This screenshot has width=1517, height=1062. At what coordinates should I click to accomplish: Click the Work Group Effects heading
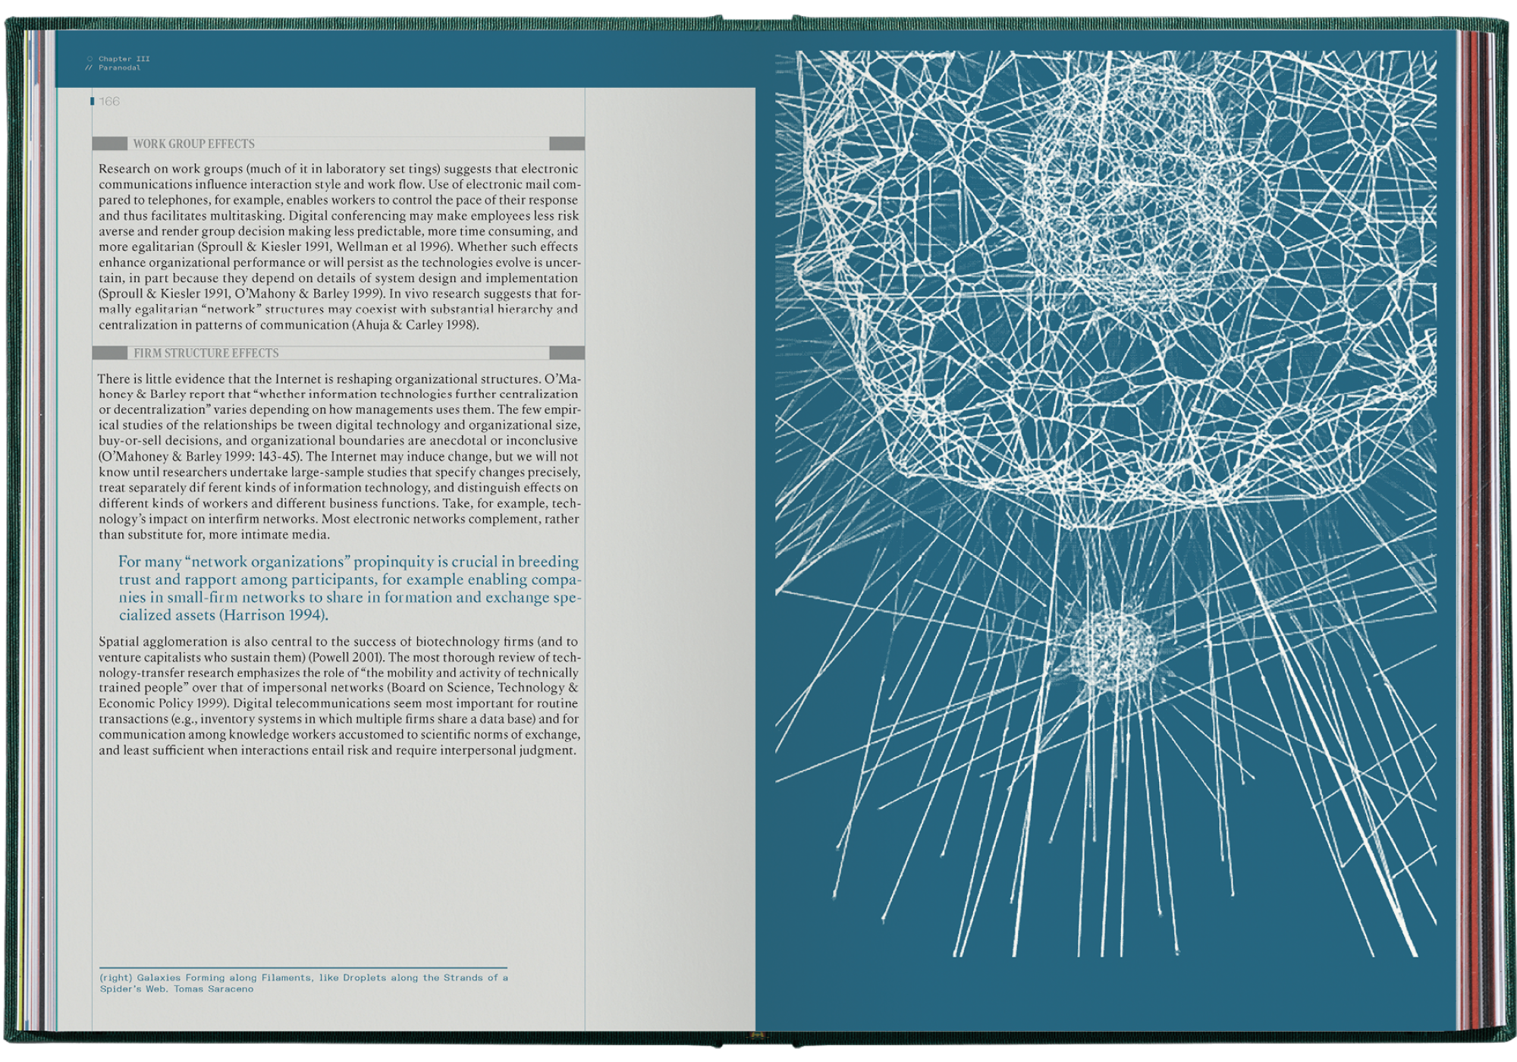point(194,143)
